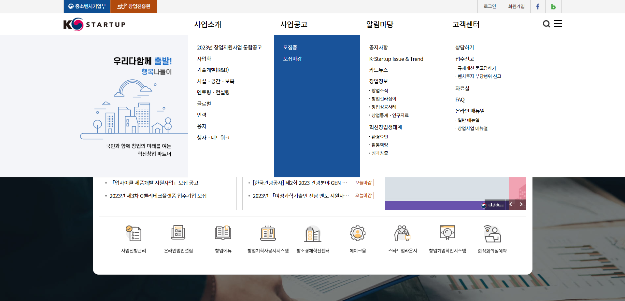625x301 pixels.
Task: Open 시설 · 공간 · 보육 item
Action: tap(216, 81)
